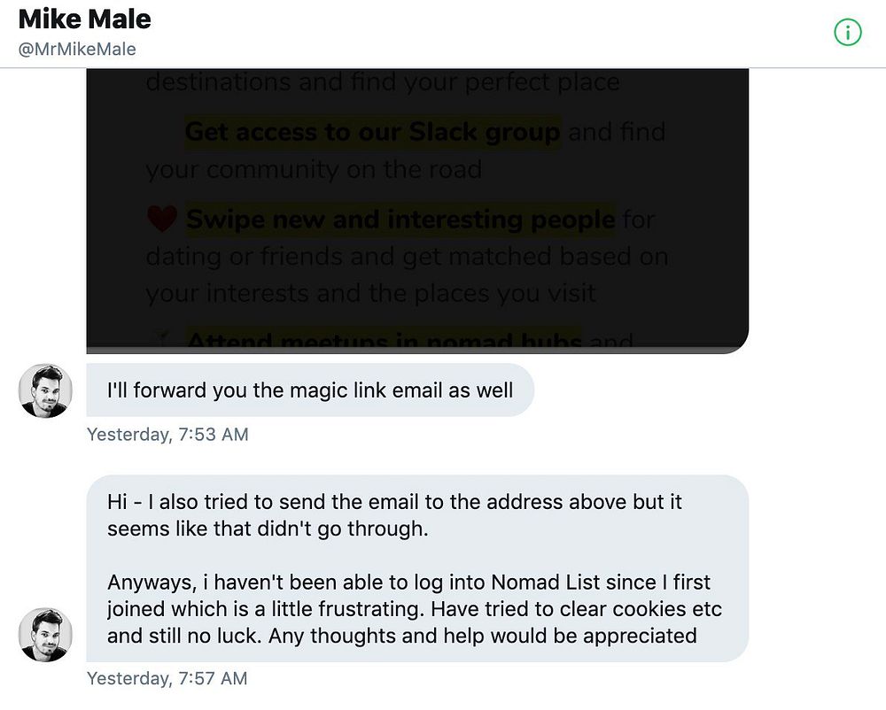Click avatar beside magic link message

[45, 390]
